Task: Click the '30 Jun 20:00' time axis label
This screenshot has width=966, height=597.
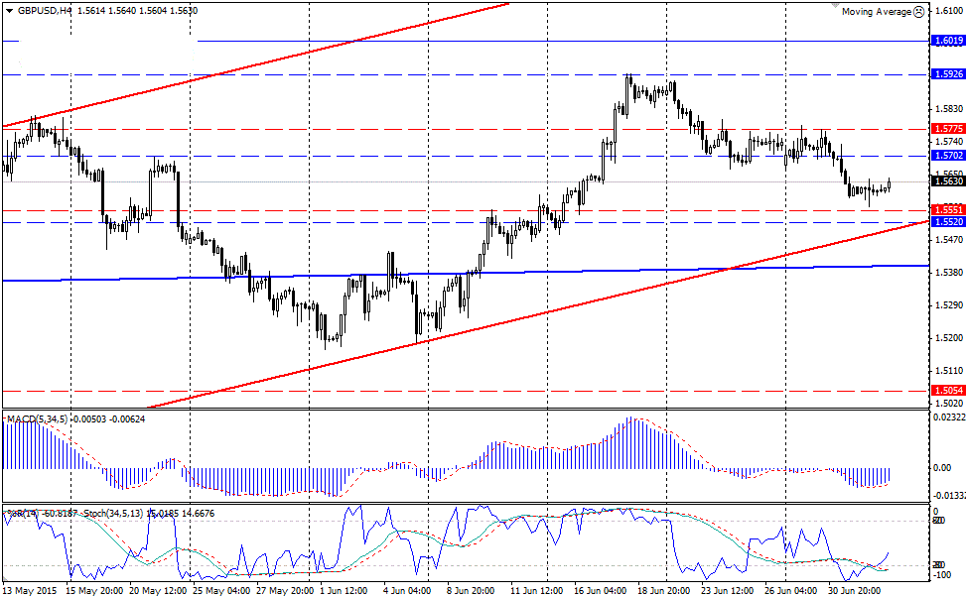Action: pyautogui.click(x=854, y=591)
